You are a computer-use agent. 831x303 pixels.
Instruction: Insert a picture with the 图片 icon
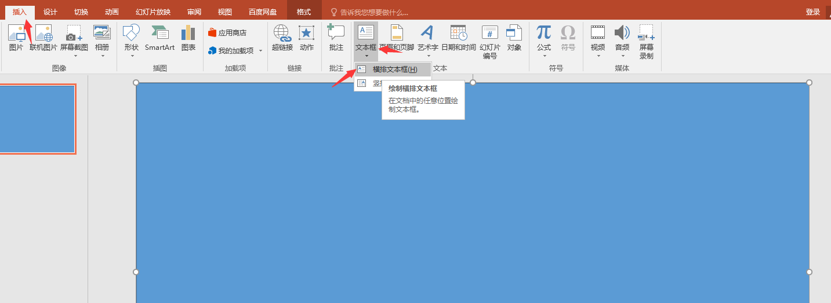coord(16,38)
